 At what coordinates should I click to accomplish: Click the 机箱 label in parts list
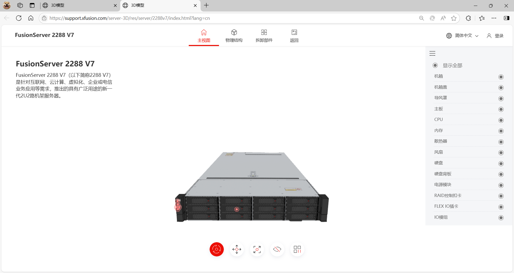439,76
